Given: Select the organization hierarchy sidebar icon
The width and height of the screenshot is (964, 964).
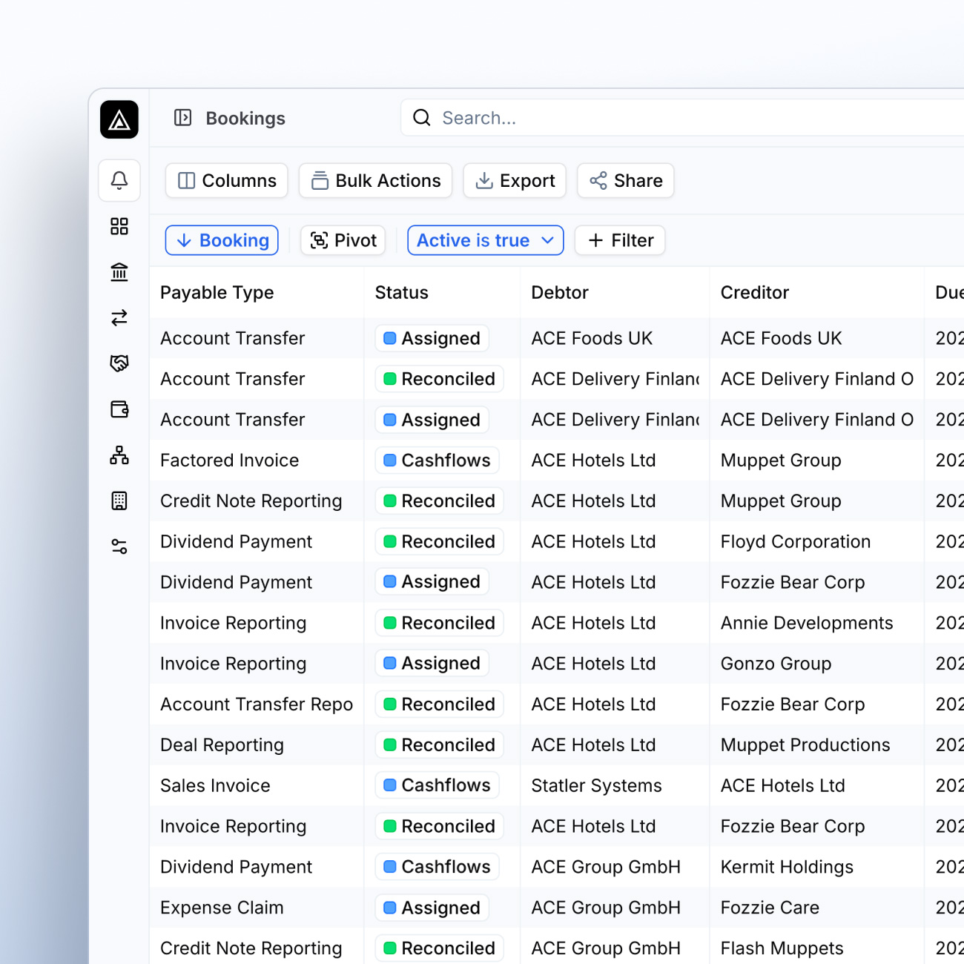Looking at the screenshot, I should (119, 455).
